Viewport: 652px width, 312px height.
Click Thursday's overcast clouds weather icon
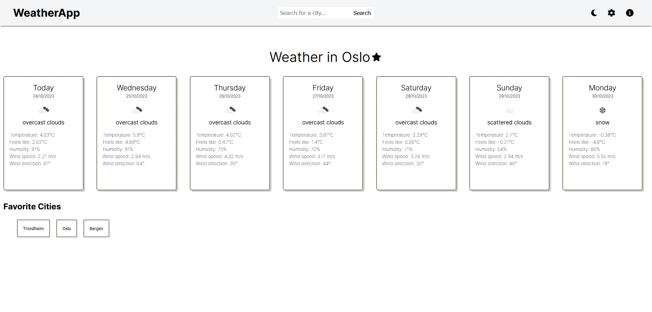click(230, 110)
